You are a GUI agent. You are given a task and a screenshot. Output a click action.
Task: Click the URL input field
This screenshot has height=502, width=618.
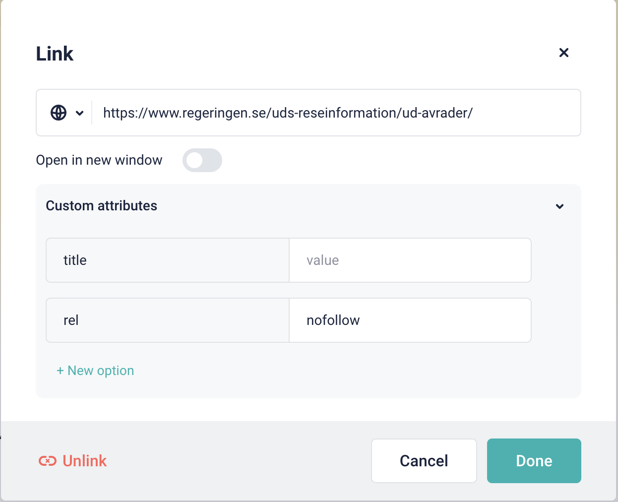coord(332,113)
